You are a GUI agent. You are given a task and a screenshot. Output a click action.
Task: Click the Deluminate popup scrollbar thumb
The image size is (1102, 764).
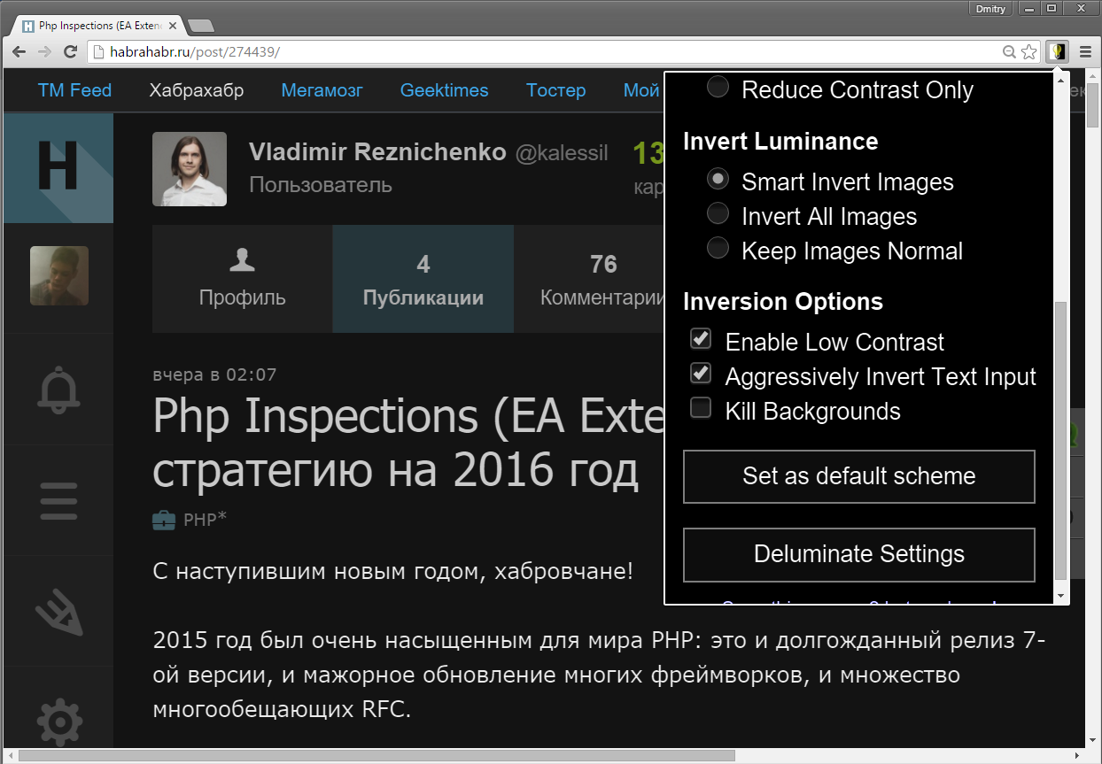click(1060, 439)
